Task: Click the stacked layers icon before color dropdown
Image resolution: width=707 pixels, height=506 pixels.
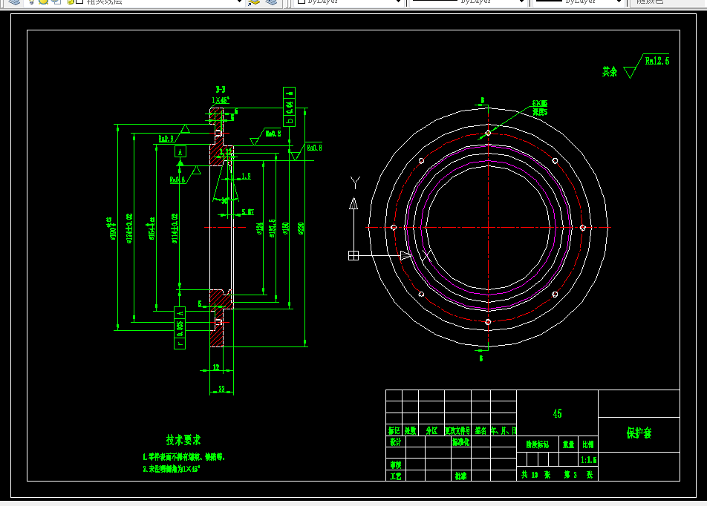Action: [x=271, y=1]
